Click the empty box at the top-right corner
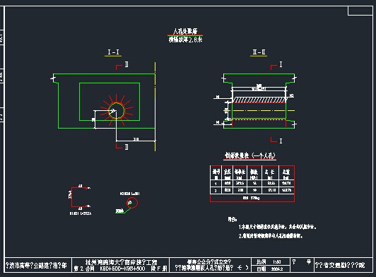 (360, 11)
